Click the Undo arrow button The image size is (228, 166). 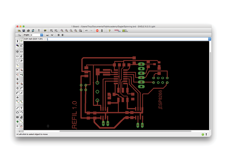click(x=87, y=31)
